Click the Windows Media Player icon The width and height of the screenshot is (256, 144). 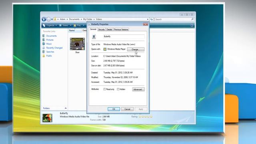tap(105, 49)
